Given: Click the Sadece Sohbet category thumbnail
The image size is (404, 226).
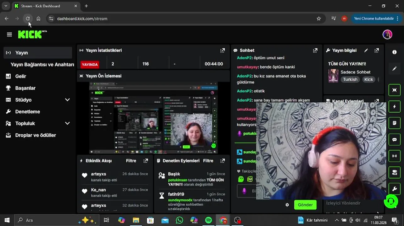Looking at the screenshot, I should pyautogui.click(x=333, y=76).
